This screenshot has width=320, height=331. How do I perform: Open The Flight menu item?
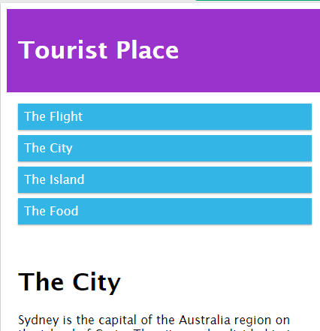click(x=165, y=116)
